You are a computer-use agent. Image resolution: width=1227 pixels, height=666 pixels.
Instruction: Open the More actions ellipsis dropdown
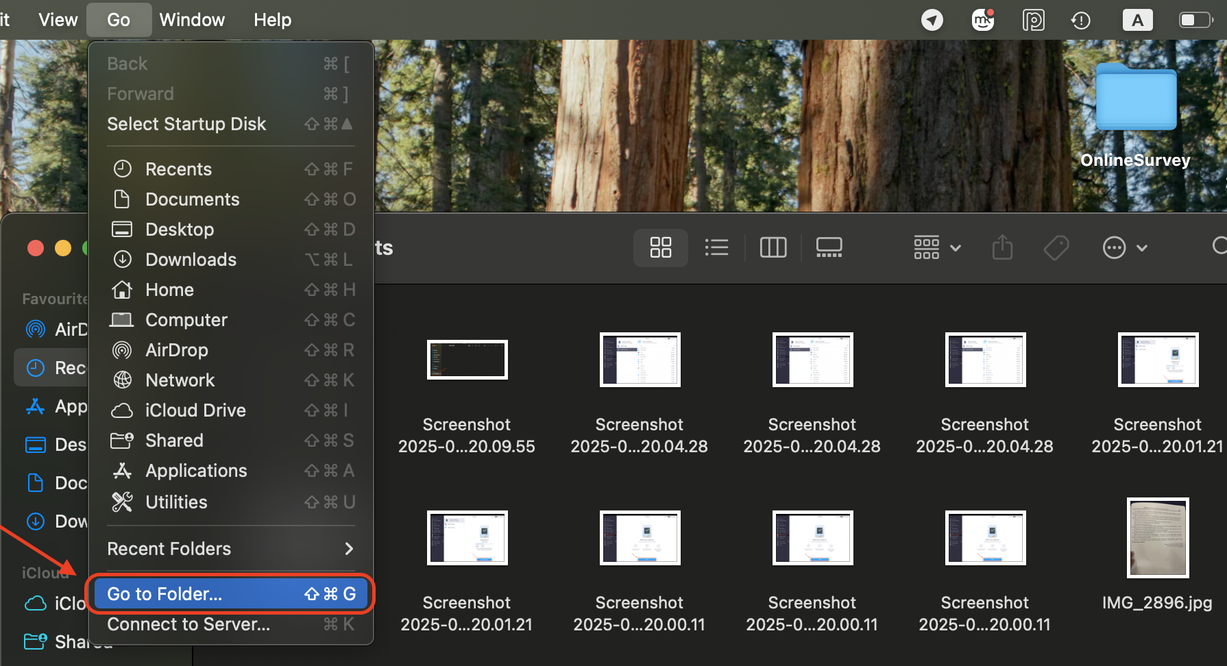(x=1124, y=247)
